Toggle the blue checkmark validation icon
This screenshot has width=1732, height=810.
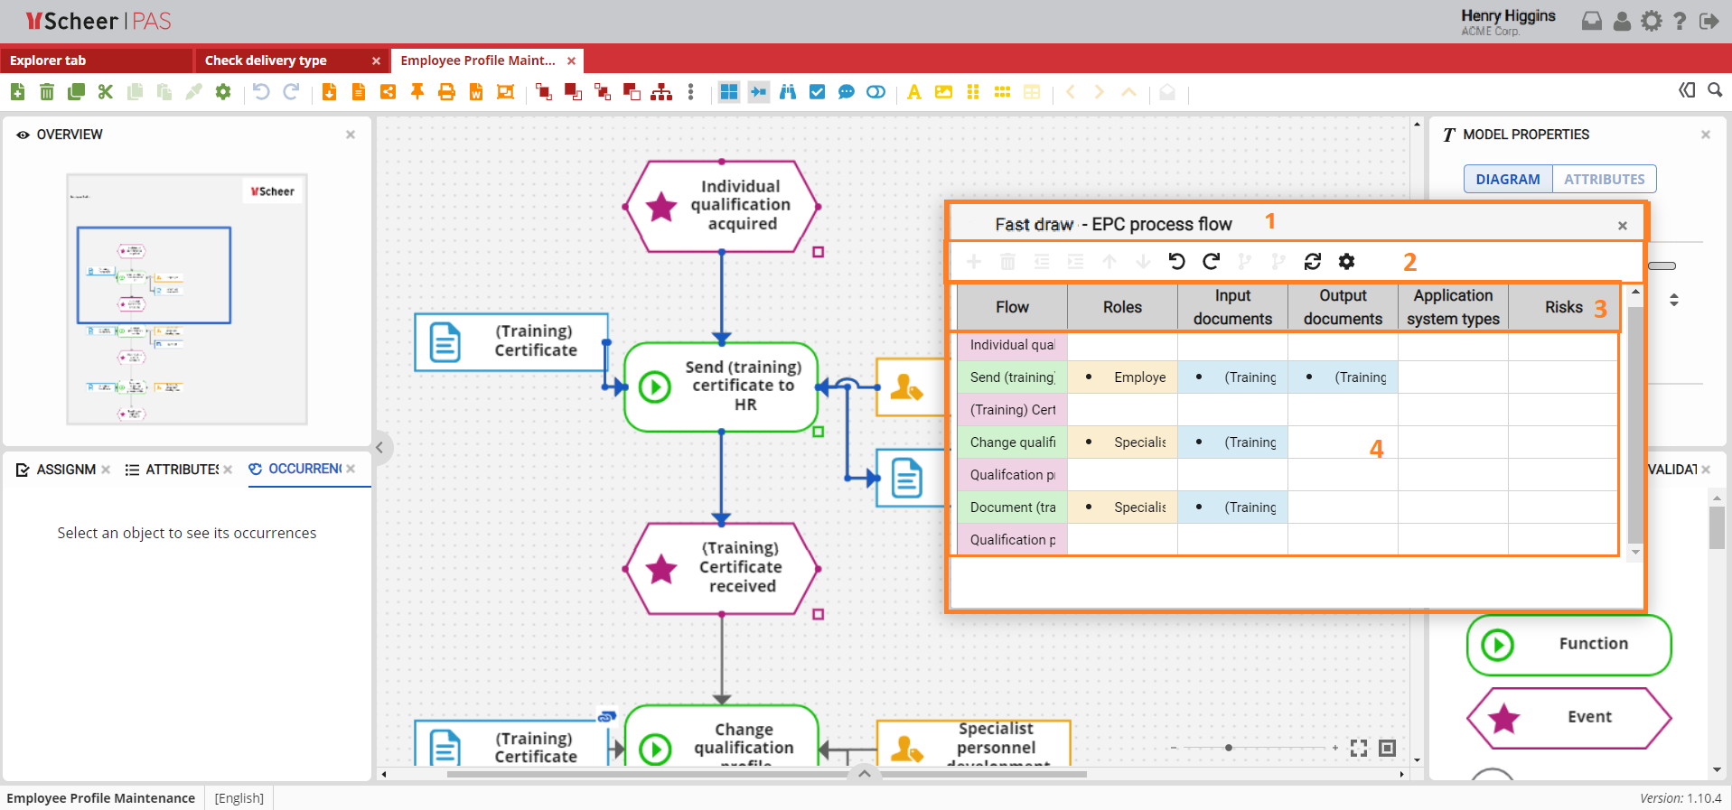coord(817,92)
